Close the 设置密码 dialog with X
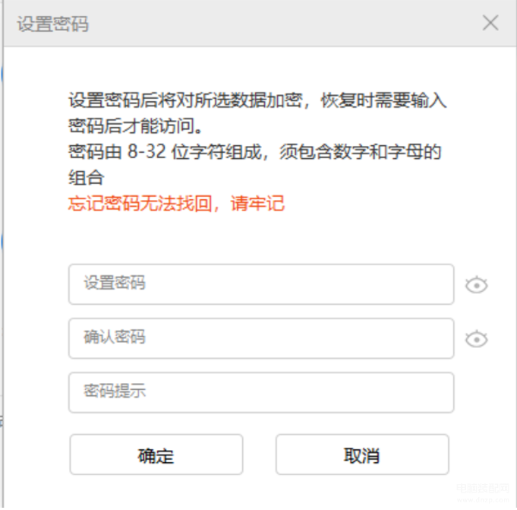This screenshot has height=510, width=517. (x=490, y=23)
